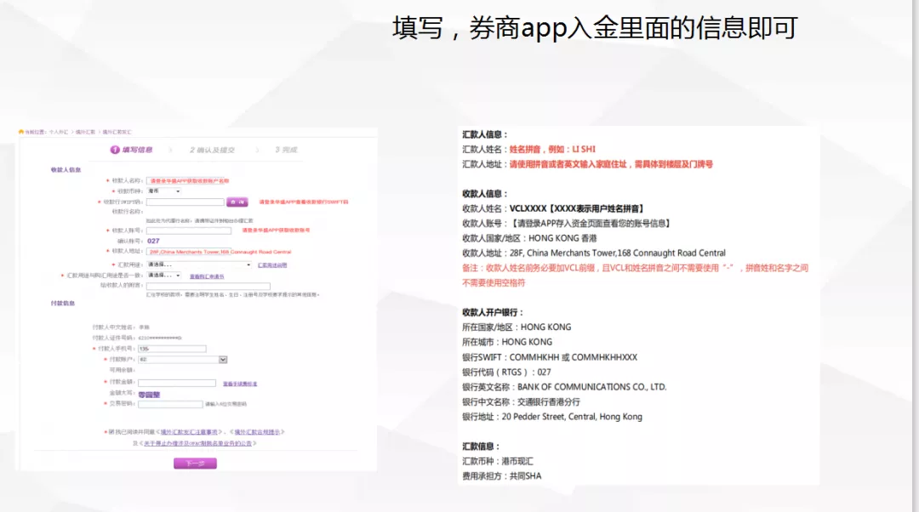Click the 交易密码 password field
Screen dimensions: 919x512
(x=170, y=404)
